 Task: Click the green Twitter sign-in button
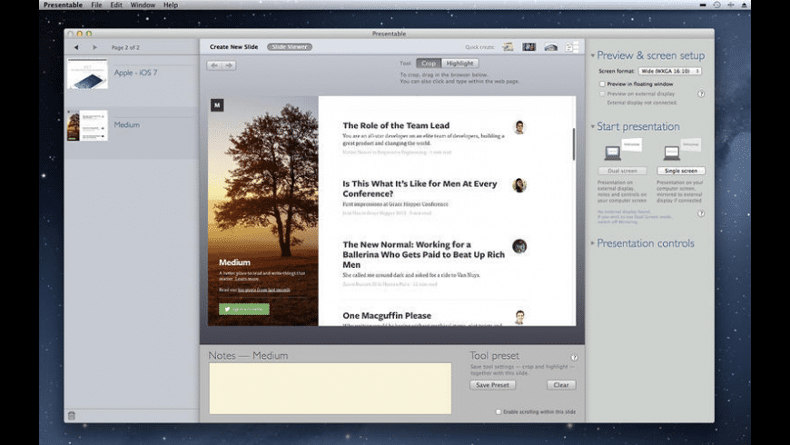[244, 309]
